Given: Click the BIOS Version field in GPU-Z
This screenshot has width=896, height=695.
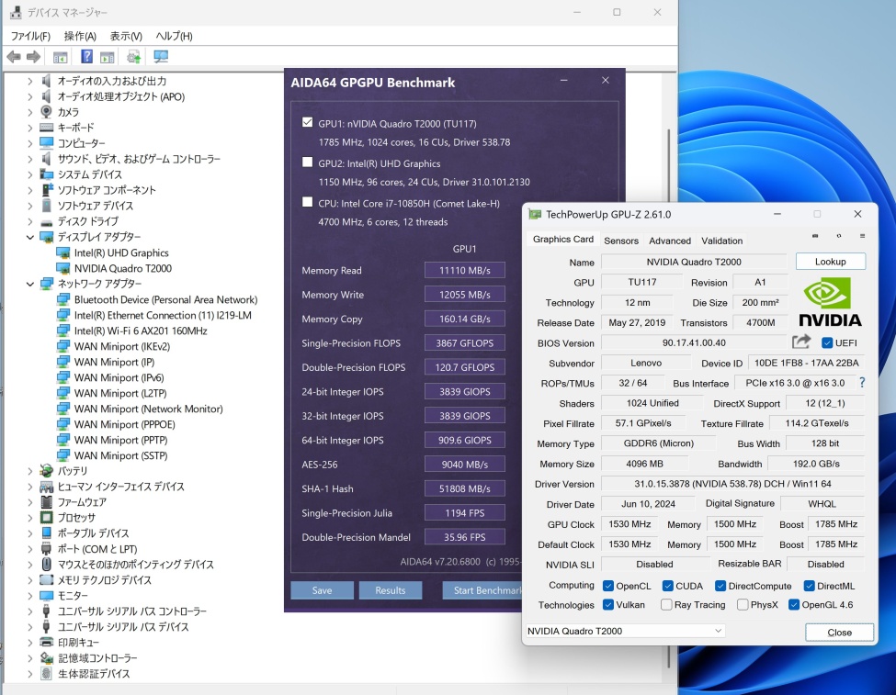Looking at the screenshot, I should point(695,342).
